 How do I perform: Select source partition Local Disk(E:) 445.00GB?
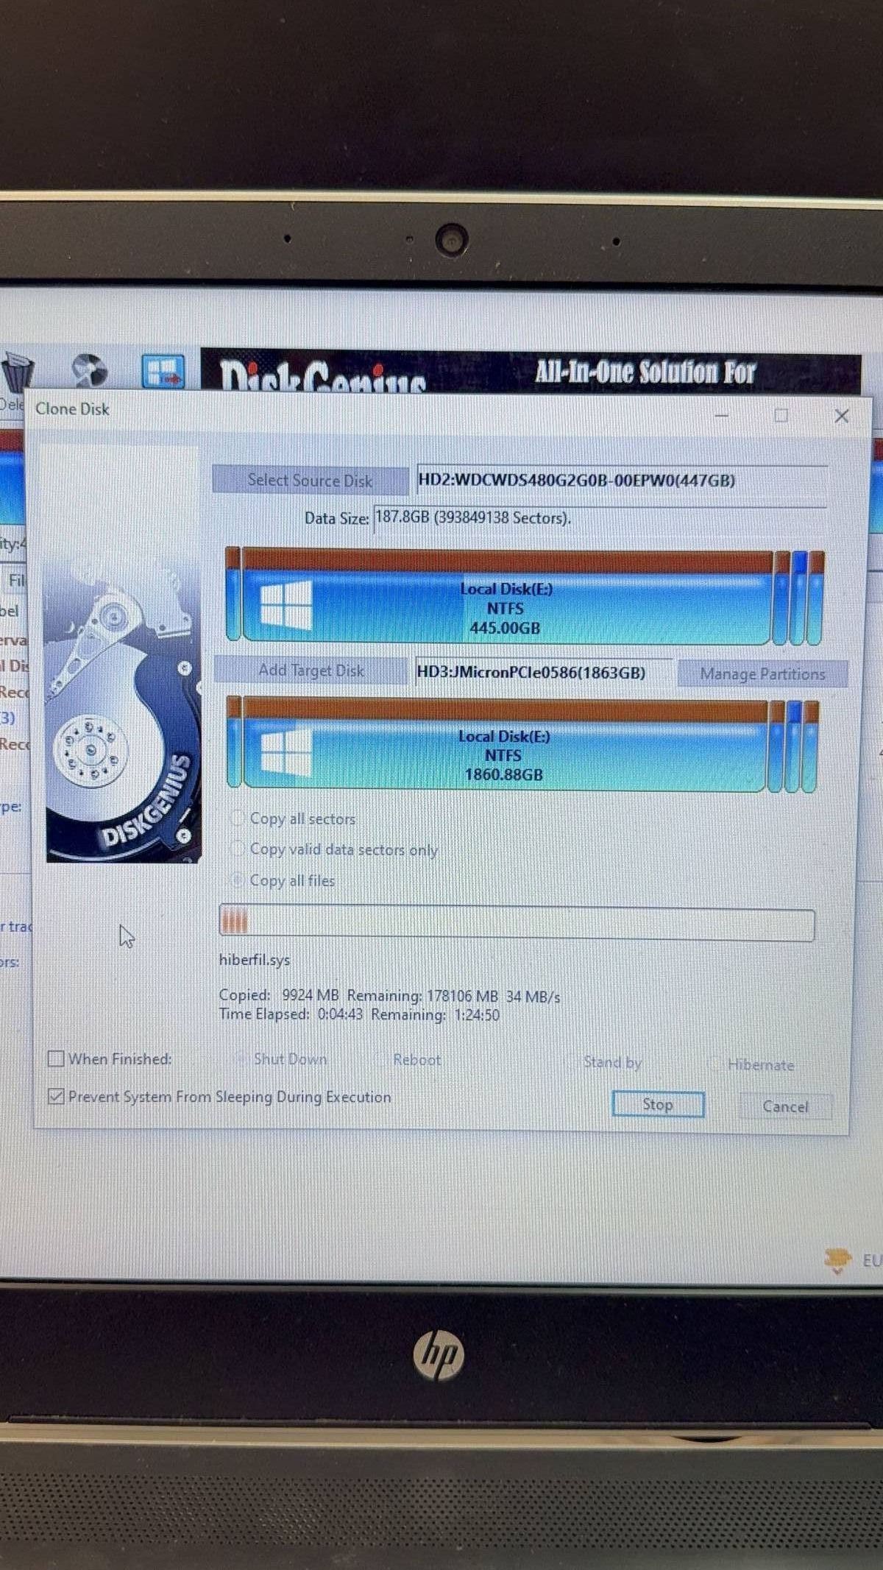click(506, 596)
